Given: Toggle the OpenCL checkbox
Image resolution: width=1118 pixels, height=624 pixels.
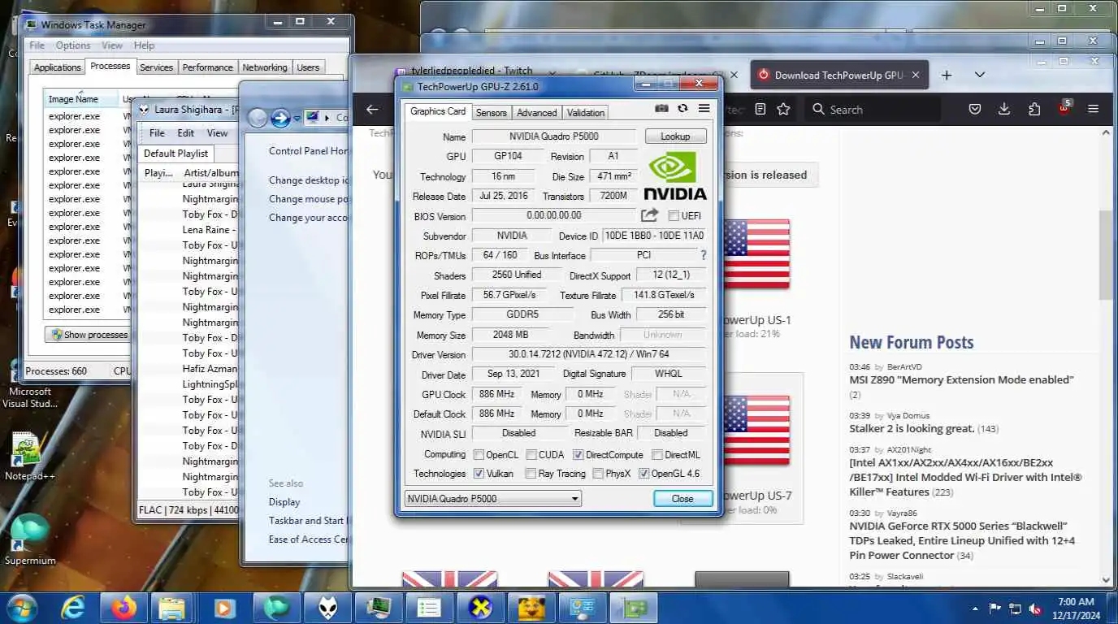Looking at the screenshot, I should [x=479, y=455].
